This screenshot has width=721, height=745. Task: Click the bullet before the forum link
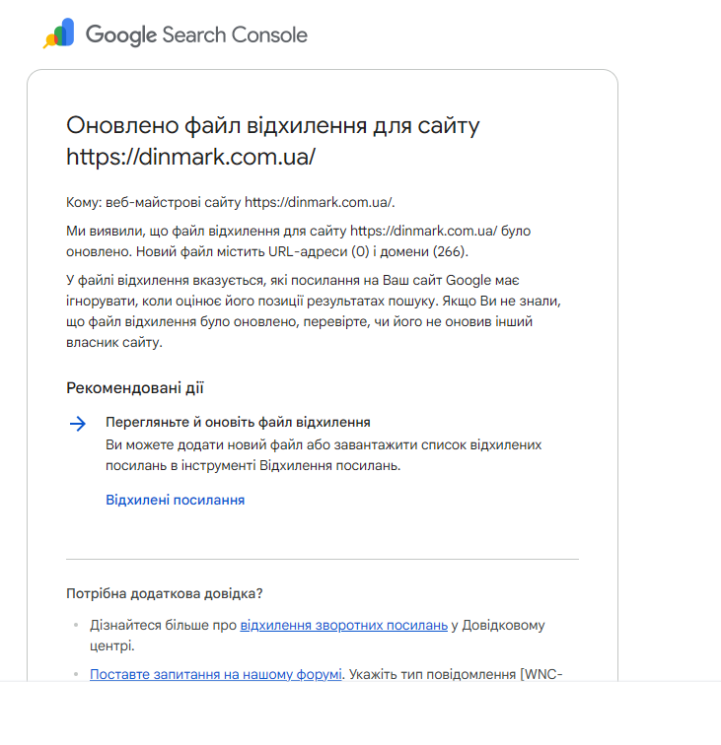[75, 675]
